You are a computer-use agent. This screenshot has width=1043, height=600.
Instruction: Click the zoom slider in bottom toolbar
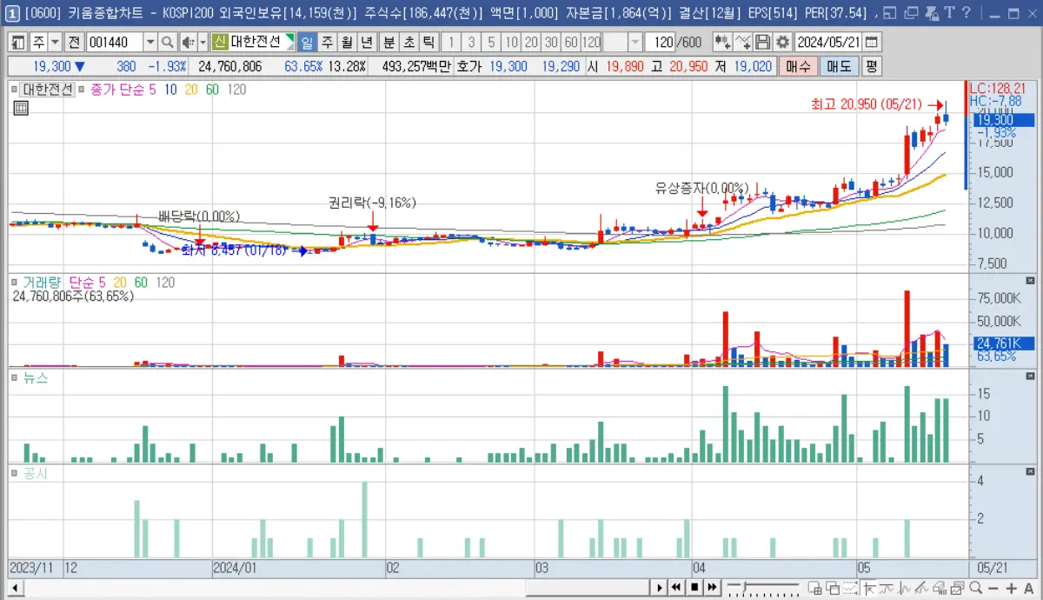click(763, 587)
